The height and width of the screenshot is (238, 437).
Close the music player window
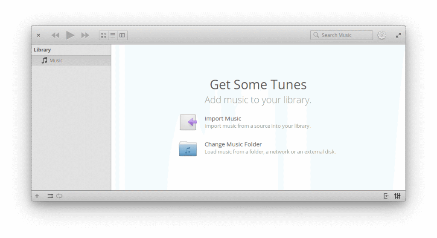[x=38, y=35]
